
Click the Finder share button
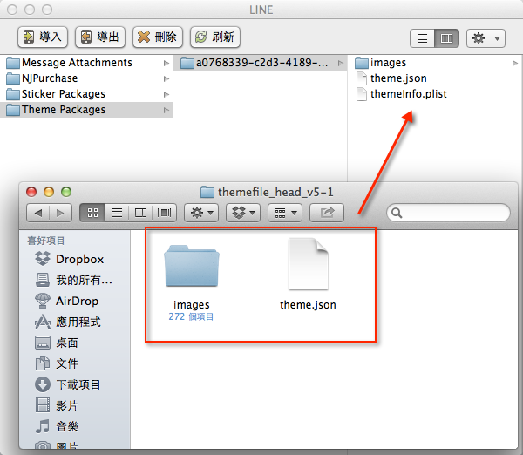[327, 213]
